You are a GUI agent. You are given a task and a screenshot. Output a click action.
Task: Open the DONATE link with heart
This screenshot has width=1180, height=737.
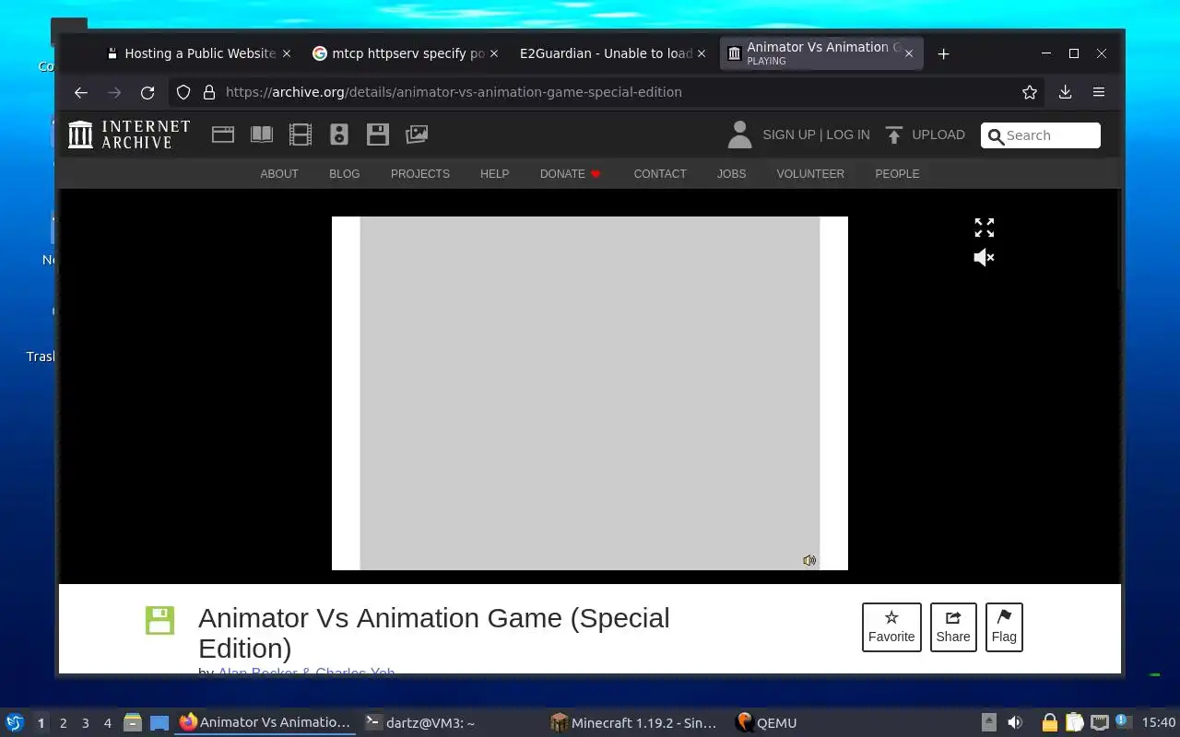[571, 174]
